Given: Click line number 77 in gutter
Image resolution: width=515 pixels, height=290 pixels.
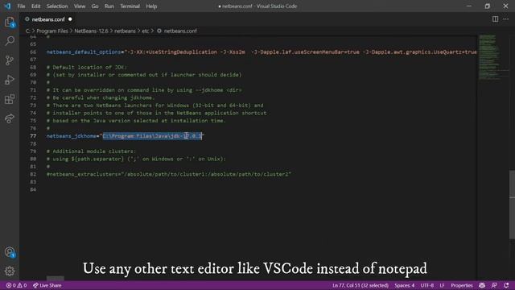Looking at the screenshot, I should [x=33, y=136].
